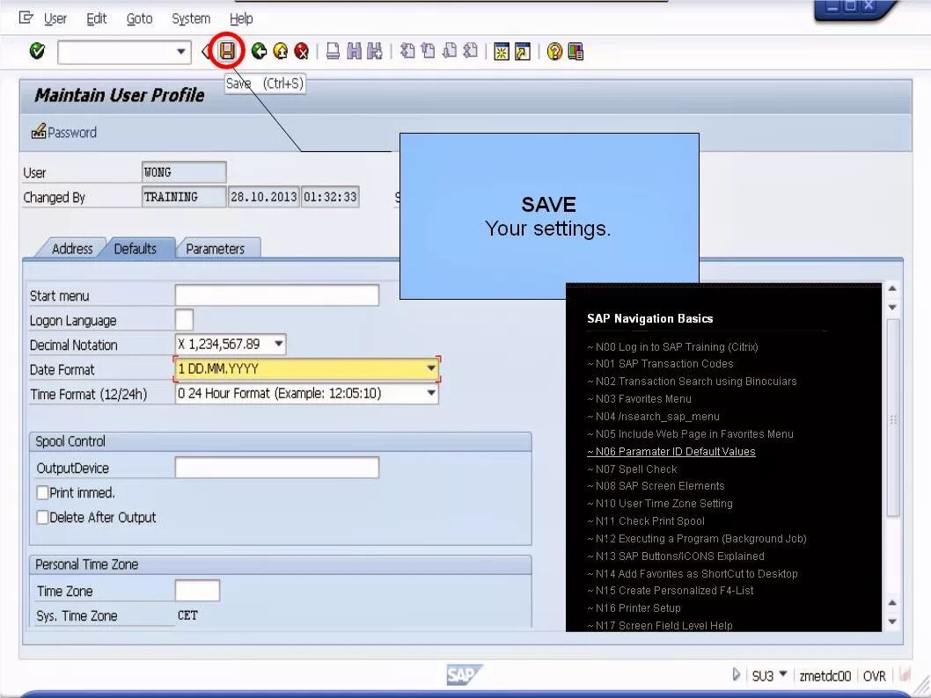Click the Print icon in toolbar
Image resolution: width=931 pixels, height=698 pixels.
pyautogui.click(x=334, y=52)
